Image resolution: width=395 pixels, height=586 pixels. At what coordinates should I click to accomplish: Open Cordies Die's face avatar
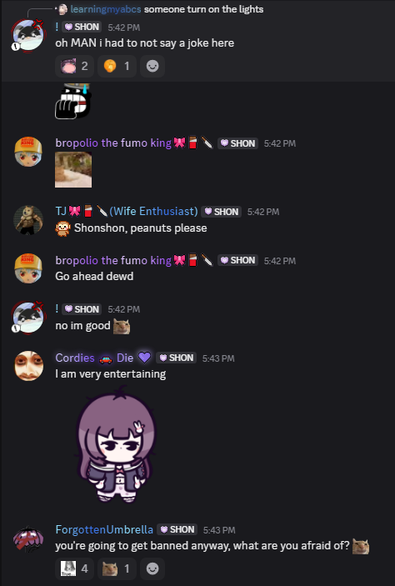pos(29,366)
